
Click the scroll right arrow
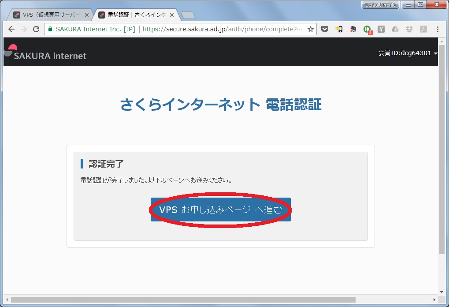434,300
